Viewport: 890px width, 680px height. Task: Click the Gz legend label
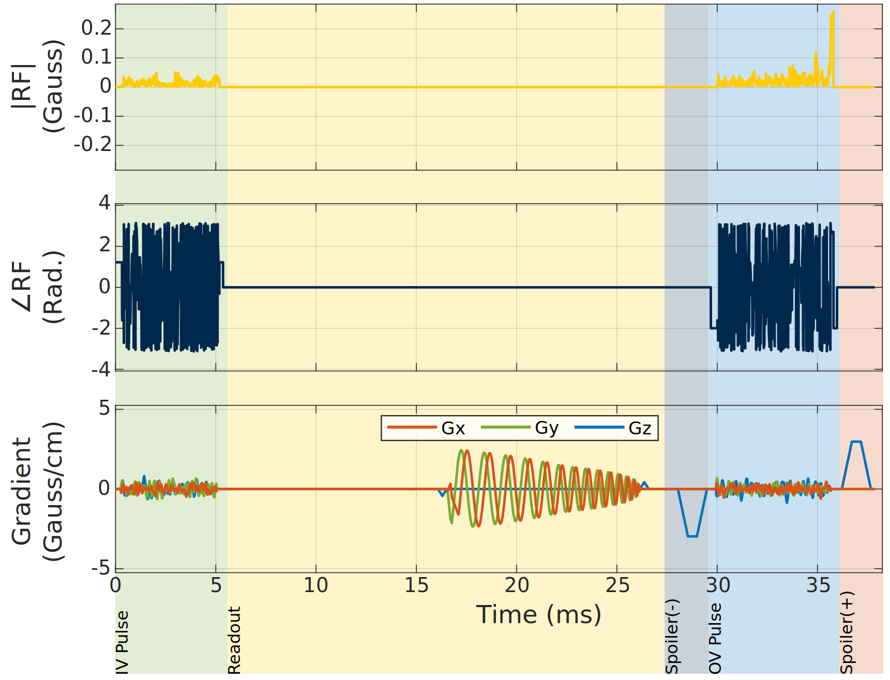640,428
